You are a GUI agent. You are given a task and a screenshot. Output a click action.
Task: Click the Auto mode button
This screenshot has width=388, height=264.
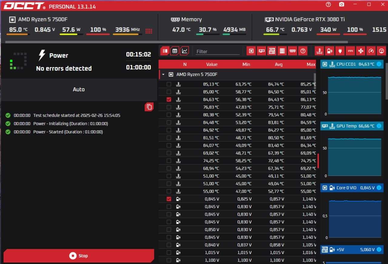click(79, 90)
